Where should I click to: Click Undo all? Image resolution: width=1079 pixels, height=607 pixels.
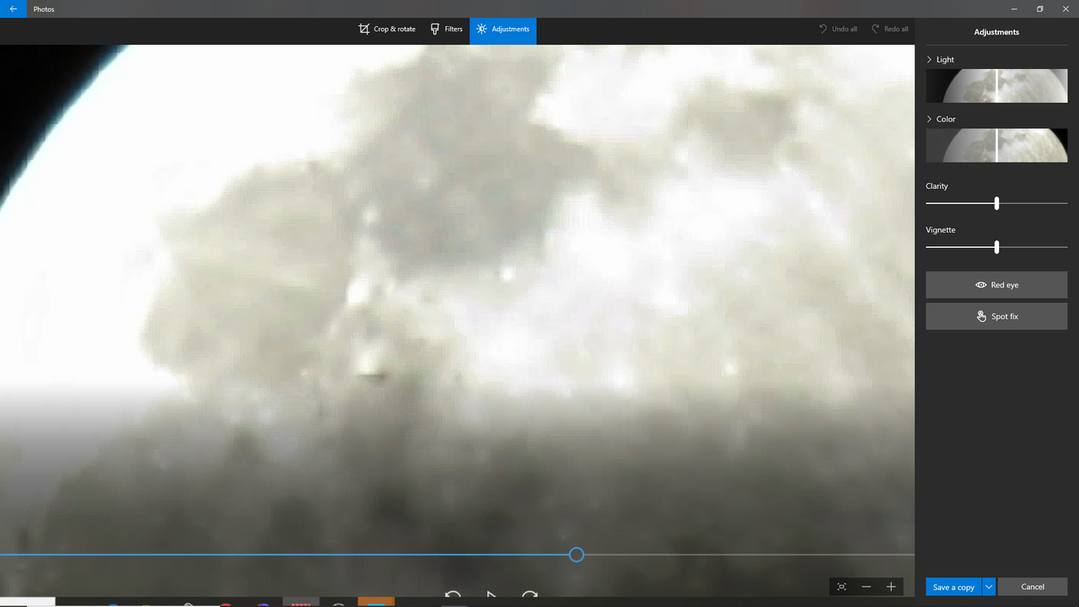coord(837,29)
